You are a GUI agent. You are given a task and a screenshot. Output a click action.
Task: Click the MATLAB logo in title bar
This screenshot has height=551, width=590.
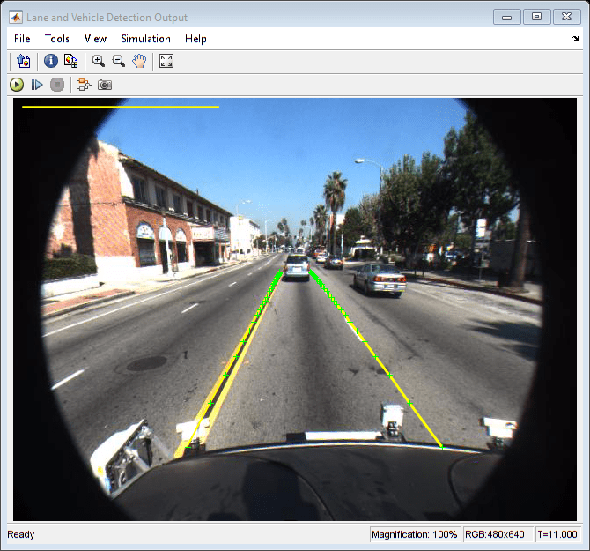(16, 18)
